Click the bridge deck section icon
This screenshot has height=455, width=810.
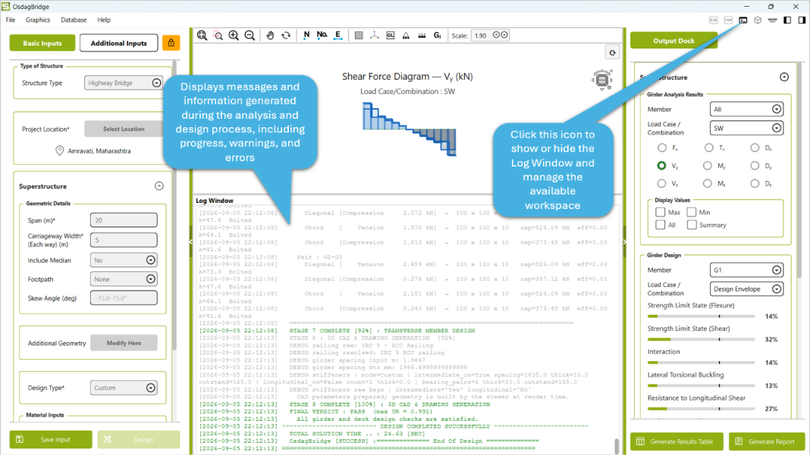tap(772, 20)
